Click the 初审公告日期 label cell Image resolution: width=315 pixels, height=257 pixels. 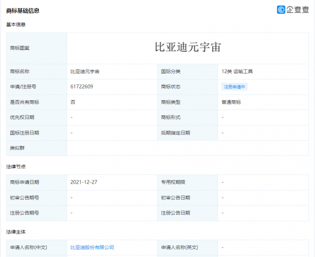(x=187, y=197)
